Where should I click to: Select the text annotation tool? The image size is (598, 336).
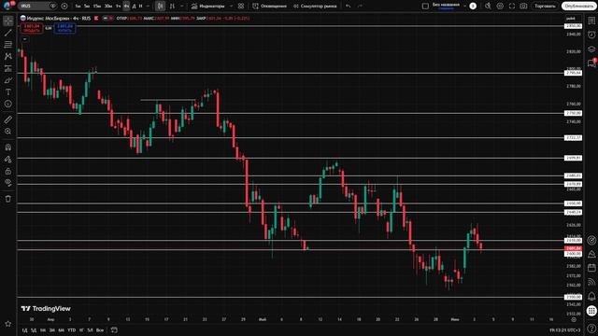point(8,92)
